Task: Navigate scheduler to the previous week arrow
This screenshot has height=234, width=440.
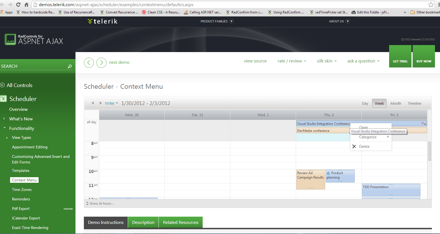Action: pyautogui.click(x=93, y=103)
